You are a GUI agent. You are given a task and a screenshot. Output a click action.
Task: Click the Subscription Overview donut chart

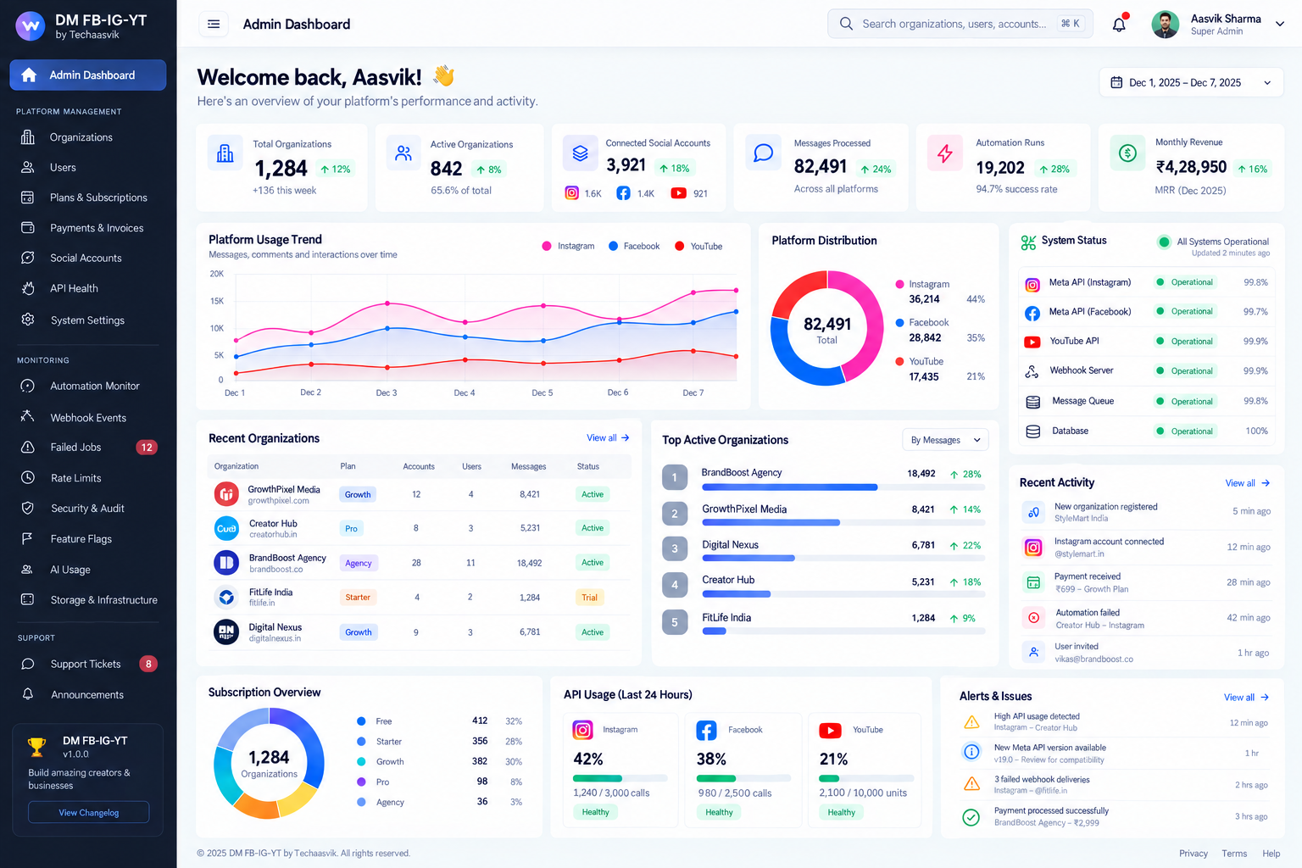coord(269,763)
